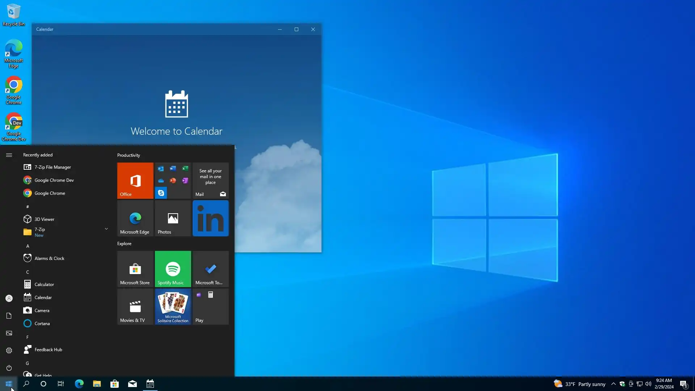Open the Office tile
The image size is (695, 391).
(135, 180)
